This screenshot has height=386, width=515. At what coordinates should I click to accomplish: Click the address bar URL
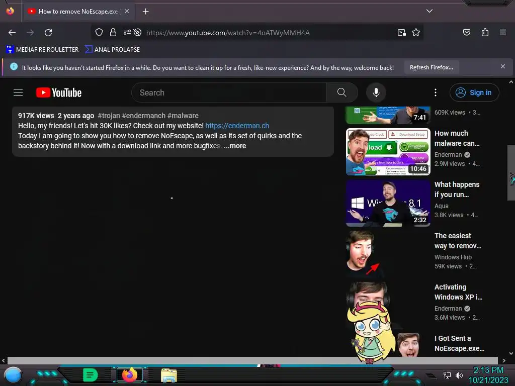tap(228, 33)
